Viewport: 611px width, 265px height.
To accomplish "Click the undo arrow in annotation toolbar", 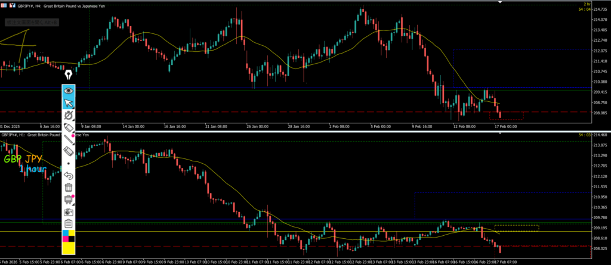I will click(69, 176).
